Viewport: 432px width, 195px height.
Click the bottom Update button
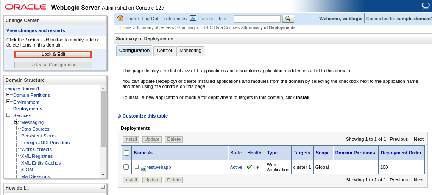coord(152,180)
